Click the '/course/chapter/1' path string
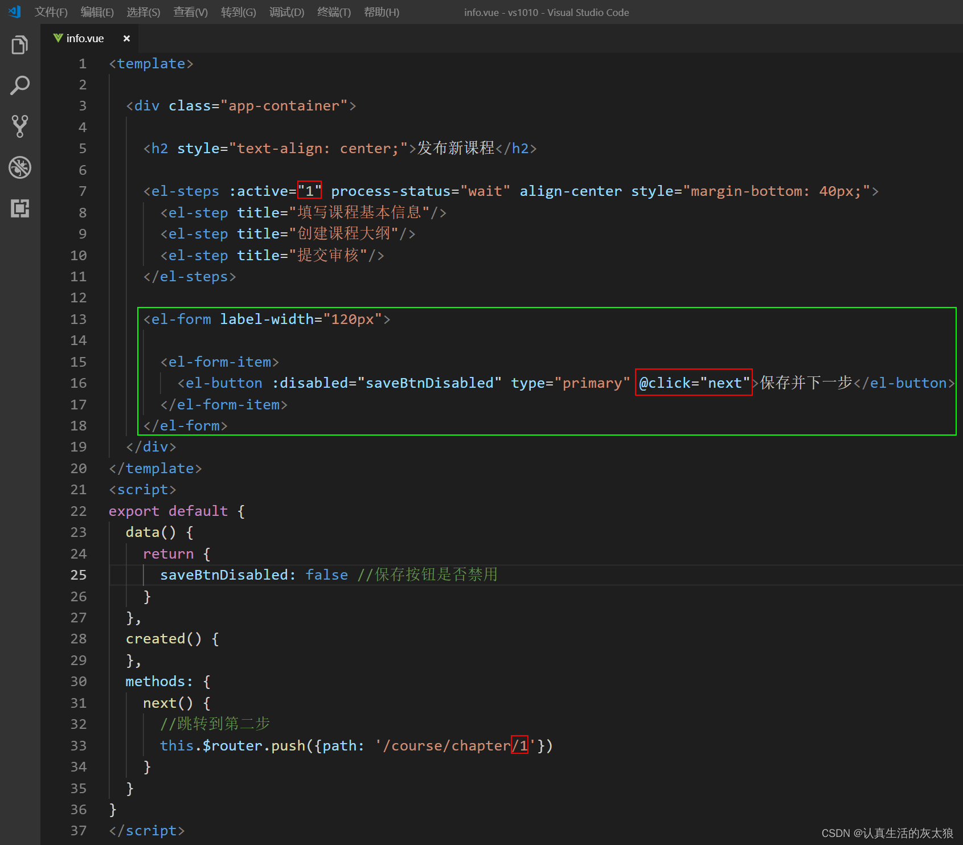963x845 pixels. 455,746
